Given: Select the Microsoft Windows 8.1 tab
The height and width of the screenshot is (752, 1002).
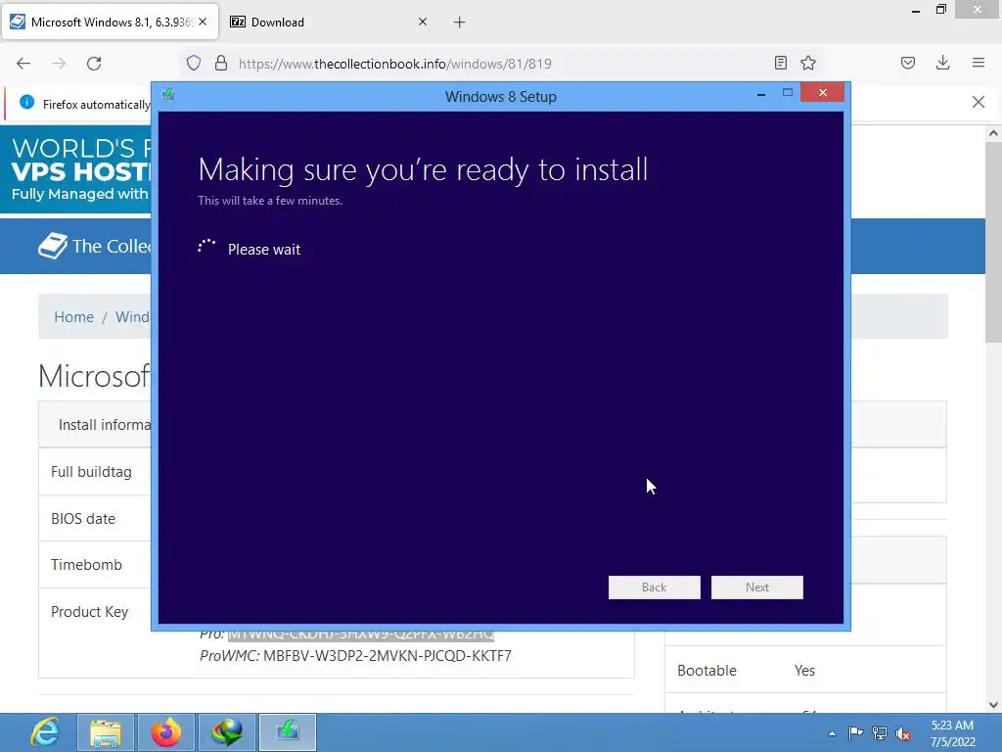Looking at the screenshot, I should click(x=110, y=22).
